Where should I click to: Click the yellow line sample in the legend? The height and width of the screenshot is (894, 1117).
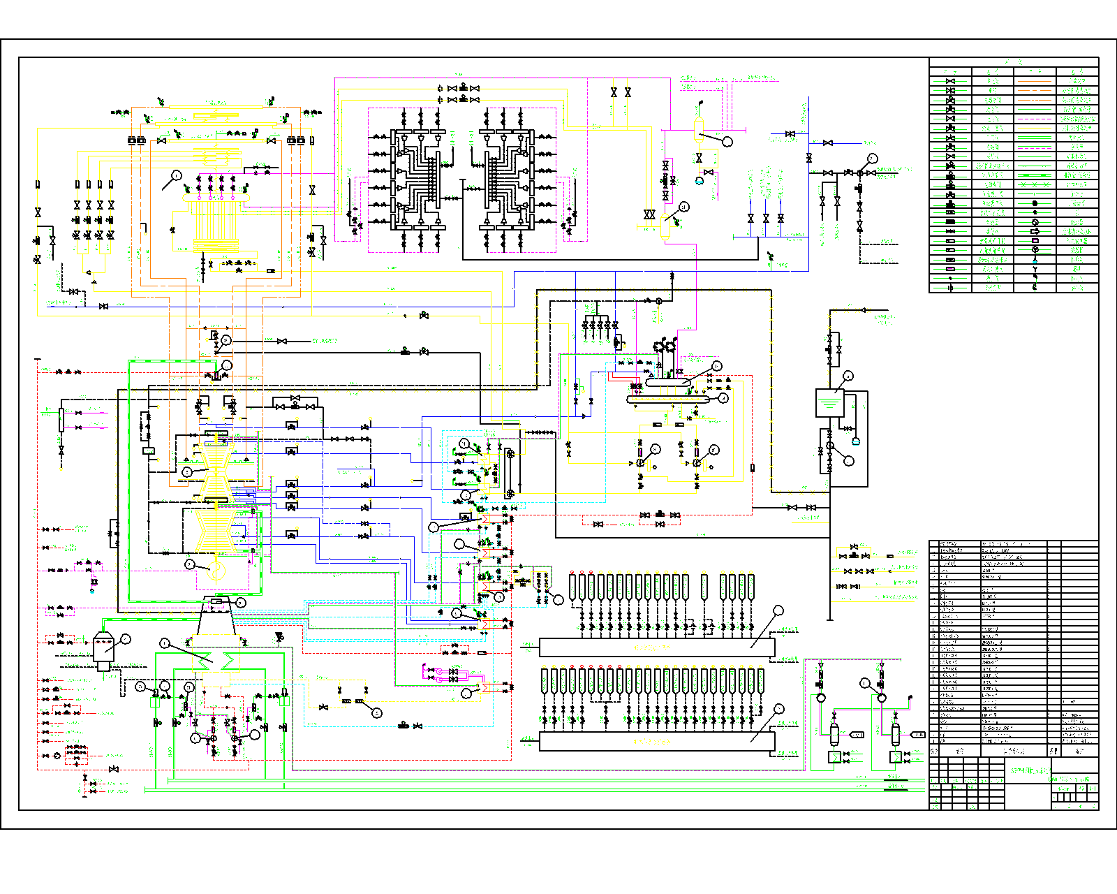pos(1035,128)
